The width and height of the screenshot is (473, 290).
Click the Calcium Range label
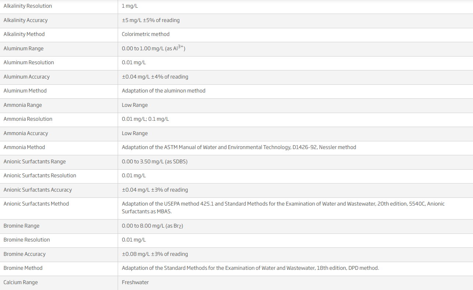click(x=21, y=282)
